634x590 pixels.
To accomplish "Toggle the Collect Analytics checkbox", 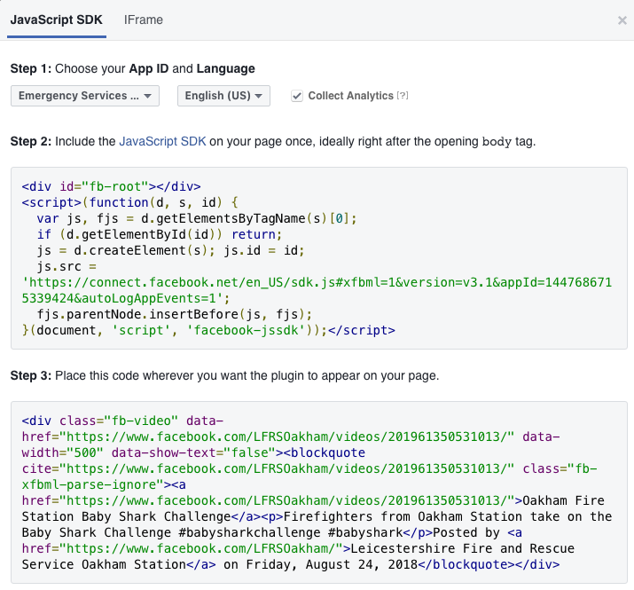I will pyautogui.click(x=297, y=96).
